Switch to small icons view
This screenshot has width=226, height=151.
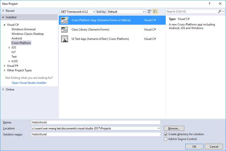[x=149, y=11]
